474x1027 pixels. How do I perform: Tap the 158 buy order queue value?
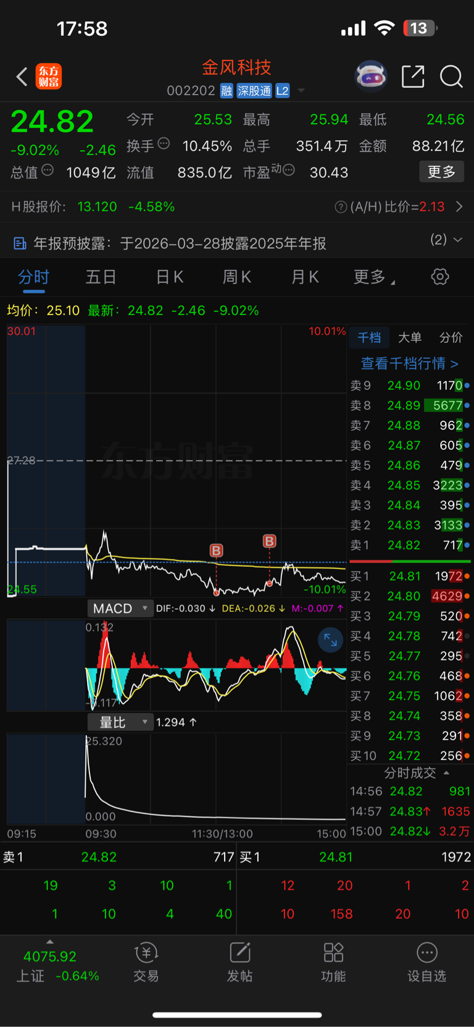(341, 914)
